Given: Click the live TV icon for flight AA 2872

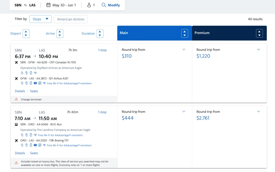Looking at the screenshot, I should point(35,83).
